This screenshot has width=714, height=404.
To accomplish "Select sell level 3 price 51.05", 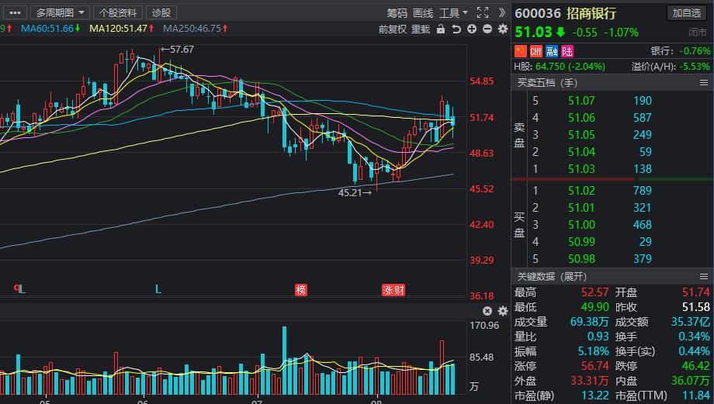I will [x=581, y=135].
